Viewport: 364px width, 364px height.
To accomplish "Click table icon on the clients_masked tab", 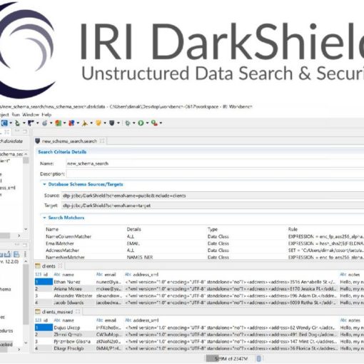I will pyautogui.click(x=38, y=312).
